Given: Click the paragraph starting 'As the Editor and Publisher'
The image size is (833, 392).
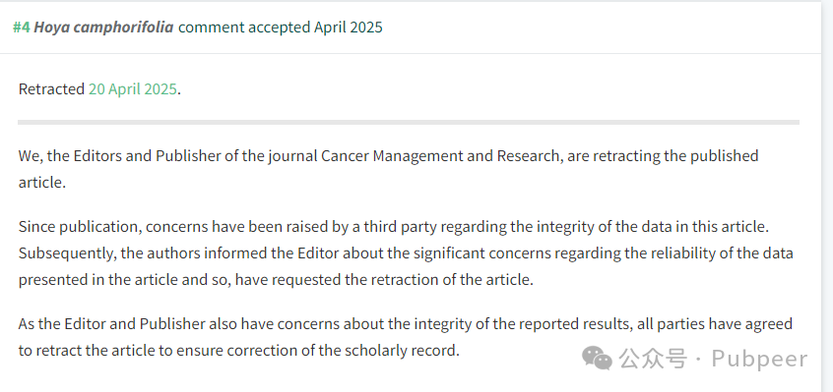Looking at the screenshot, I should coord(406,337).
